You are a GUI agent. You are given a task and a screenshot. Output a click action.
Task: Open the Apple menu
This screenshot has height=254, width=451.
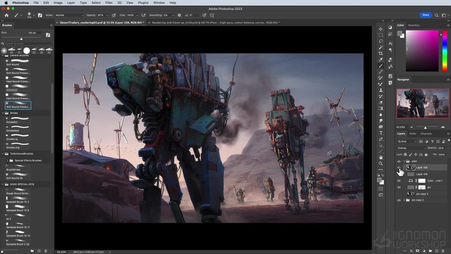[6, 2]
